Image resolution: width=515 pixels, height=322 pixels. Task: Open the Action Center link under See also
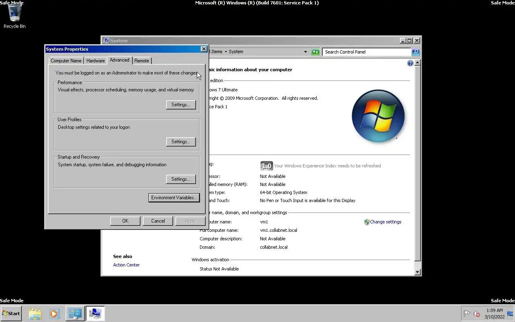tap(126, 265)
